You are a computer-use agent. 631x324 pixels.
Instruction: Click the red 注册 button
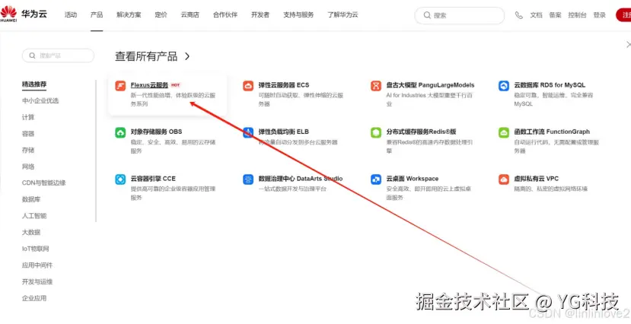point(623,15)
